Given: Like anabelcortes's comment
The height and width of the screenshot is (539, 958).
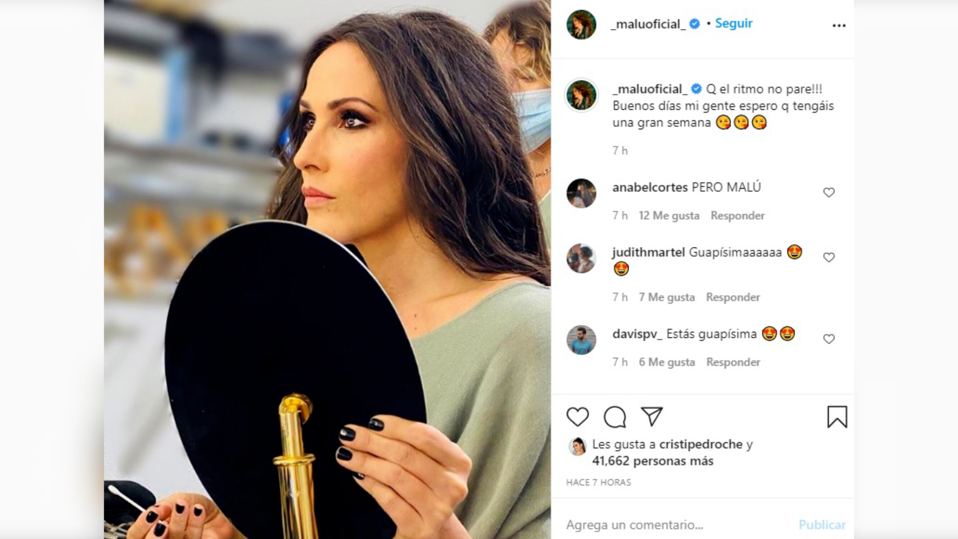Looking at the screenshot, I should [829, 192].
